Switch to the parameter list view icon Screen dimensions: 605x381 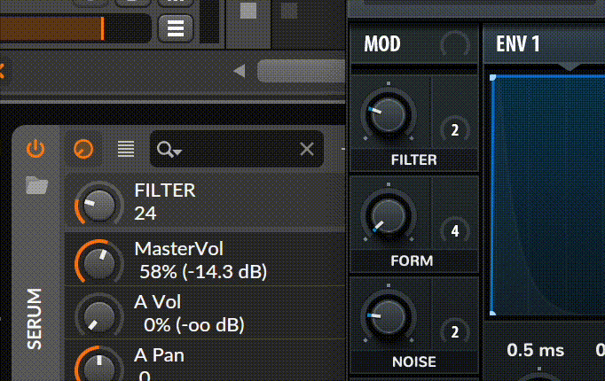126,149
